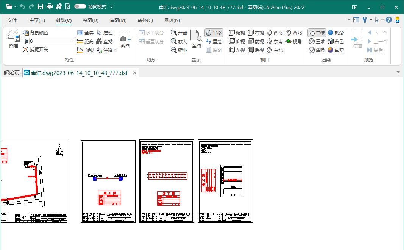Toggle the 平移 pan tool
This screenshot has width=404, height=250.
[214, 33]
